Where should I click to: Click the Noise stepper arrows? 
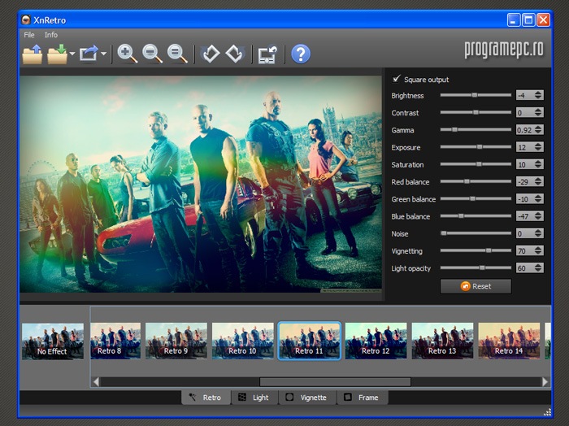[538, 233]
